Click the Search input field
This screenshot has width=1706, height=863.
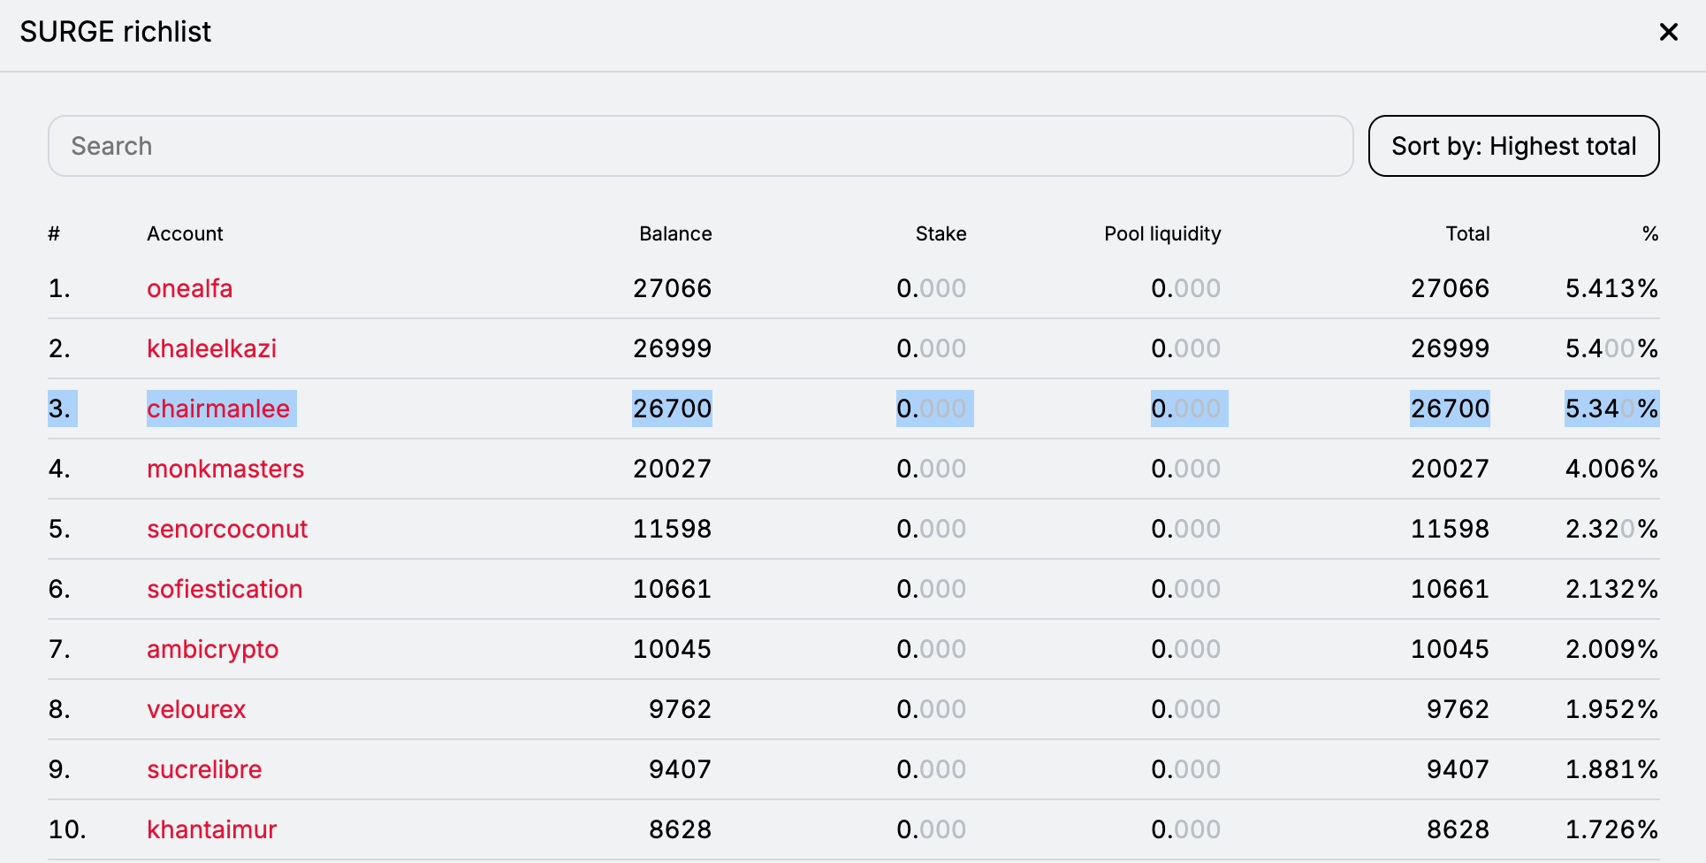click(700, 146)
